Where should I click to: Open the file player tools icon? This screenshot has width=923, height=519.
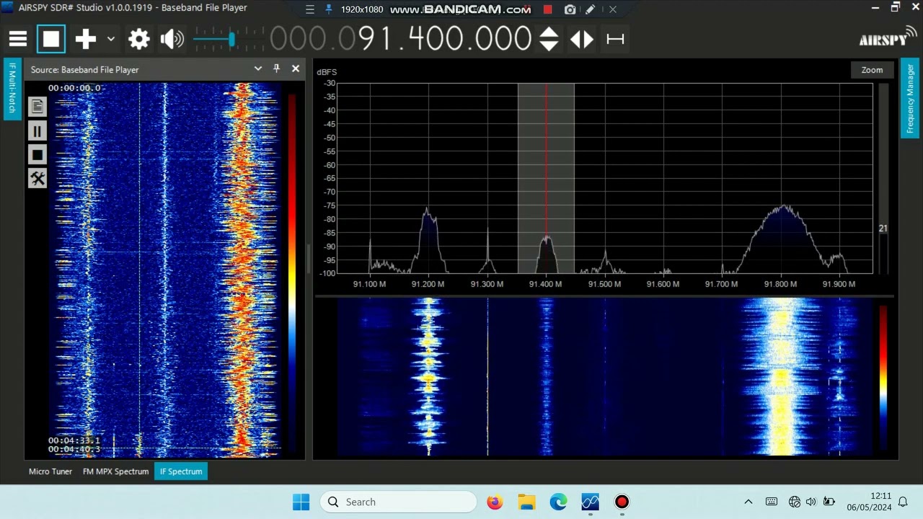pyautogui.click(x=37, y=178)
